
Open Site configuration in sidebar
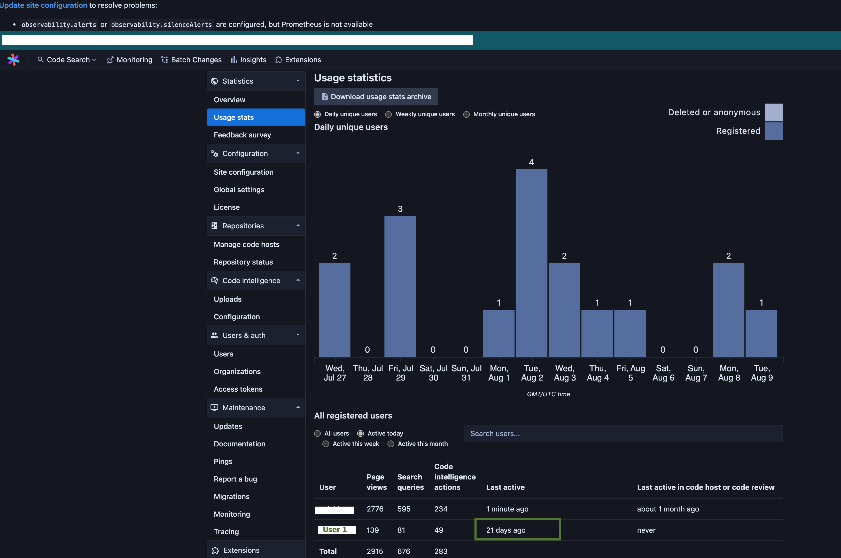243,172
